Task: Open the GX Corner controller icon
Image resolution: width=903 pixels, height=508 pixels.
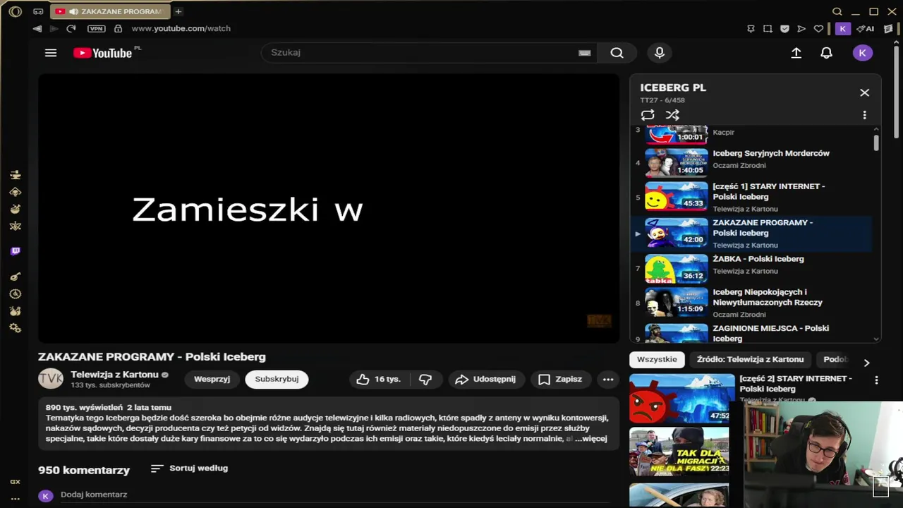Action: click(38, 11)
